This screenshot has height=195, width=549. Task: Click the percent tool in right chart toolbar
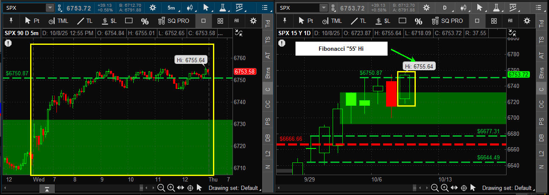pyautogui.click(x=418, y=21)
